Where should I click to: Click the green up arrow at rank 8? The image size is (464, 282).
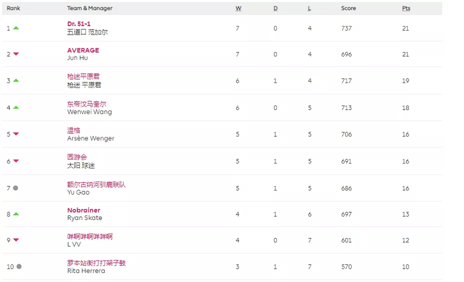(16, 214)
